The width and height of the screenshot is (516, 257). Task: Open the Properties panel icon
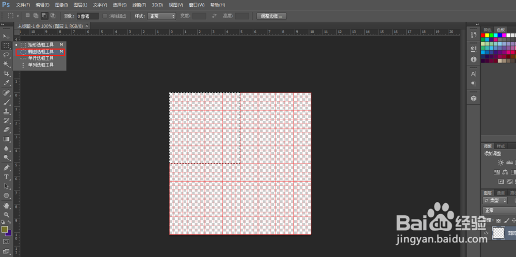click(x=474, y=49)
